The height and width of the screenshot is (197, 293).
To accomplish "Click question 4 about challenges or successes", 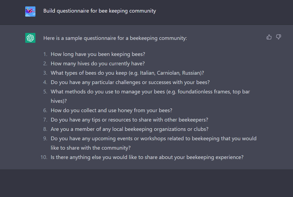I will [x=130, y=82].
